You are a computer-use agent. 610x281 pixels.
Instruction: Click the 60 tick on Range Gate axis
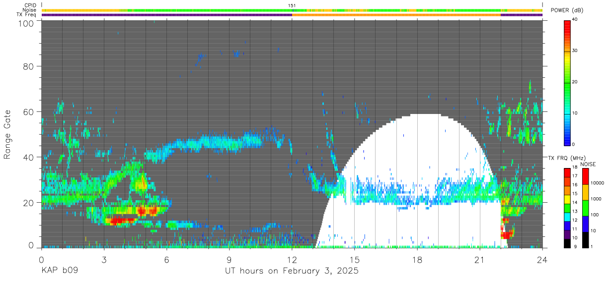(x=29, y=112)
